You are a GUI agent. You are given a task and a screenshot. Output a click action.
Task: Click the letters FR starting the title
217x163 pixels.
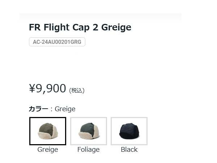35,27
